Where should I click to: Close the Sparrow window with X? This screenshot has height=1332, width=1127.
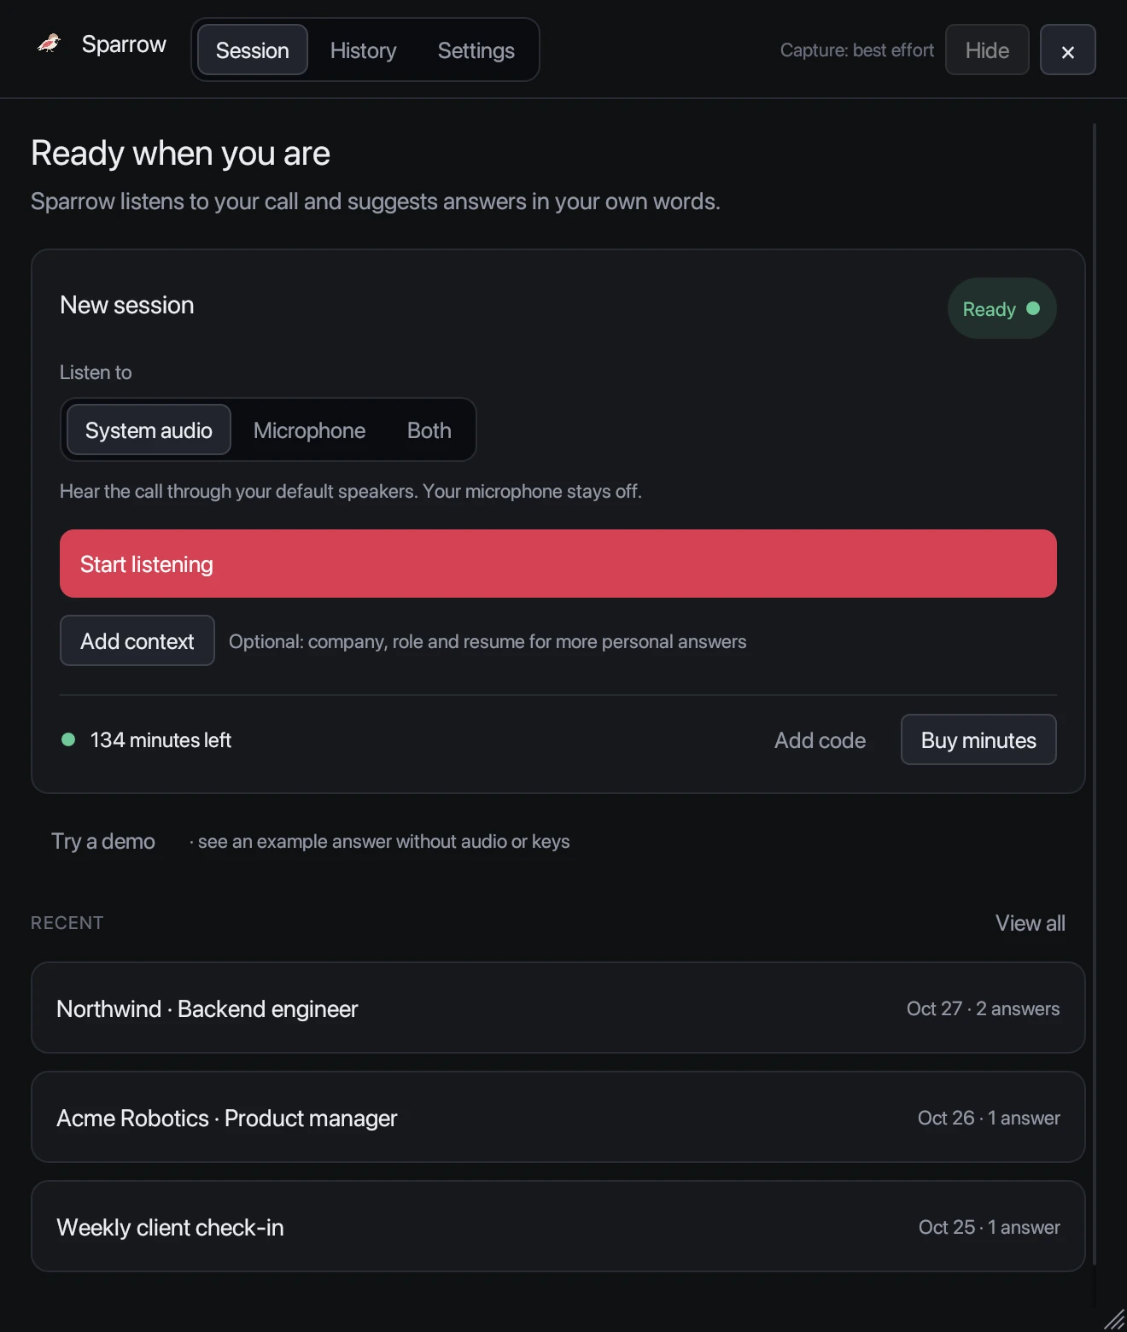coord(1067,50)
